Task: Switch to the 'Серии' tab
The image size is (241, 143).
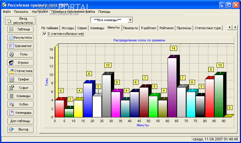Action: pyautogui.click(x=82, y=28)
